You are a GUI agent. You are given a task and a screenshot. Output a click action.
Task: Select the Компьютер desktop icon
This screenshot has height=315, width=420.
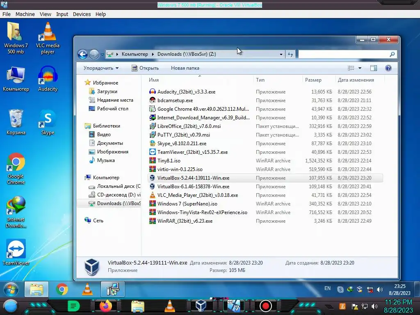coord(16,79)
